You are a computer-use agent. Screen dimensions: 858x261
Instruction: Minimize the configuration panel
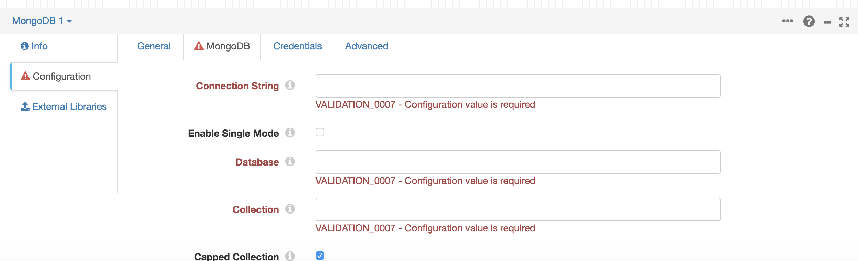[827, 22]
